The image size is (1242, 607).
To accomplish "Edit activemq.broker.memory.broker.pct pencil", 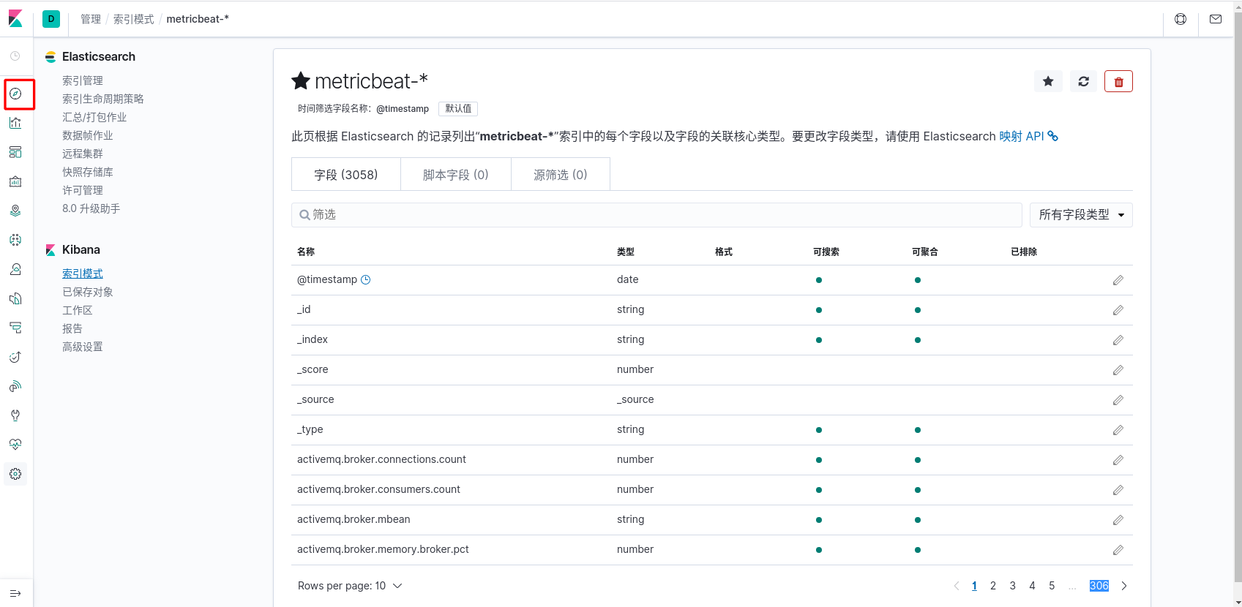I will click(1118, 550).
